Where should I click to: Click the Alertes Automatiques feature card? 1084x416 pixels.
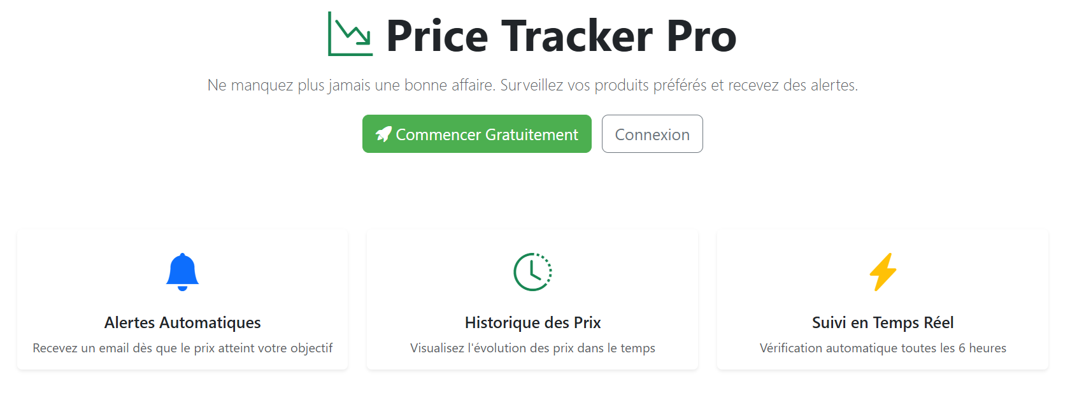pyautogui.click(x=183, y=299)
